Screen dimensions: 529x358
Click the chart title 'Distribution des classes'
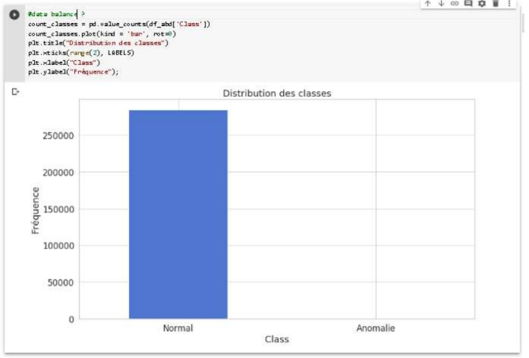click(x=277, y=94)
